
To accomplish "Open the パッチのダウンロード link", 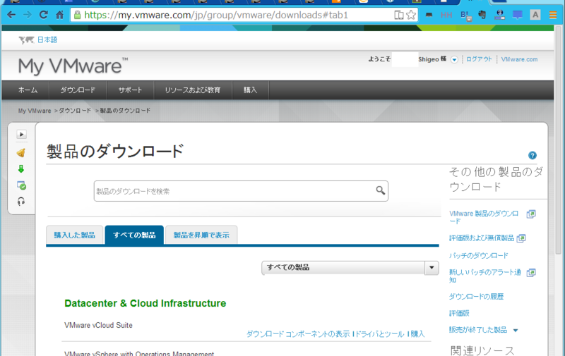I will [479, 256].
